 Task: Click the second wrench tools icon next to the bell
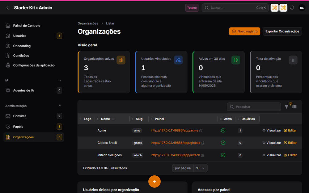pyautogui.click(x=283, y=8)
